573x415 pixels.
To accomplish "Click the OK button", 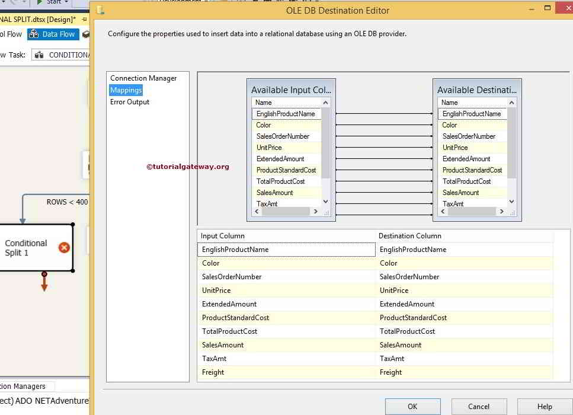I will (412, 407).
